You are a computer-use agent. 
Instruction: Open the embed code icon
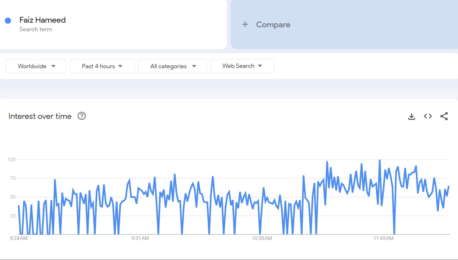point(428,116)
